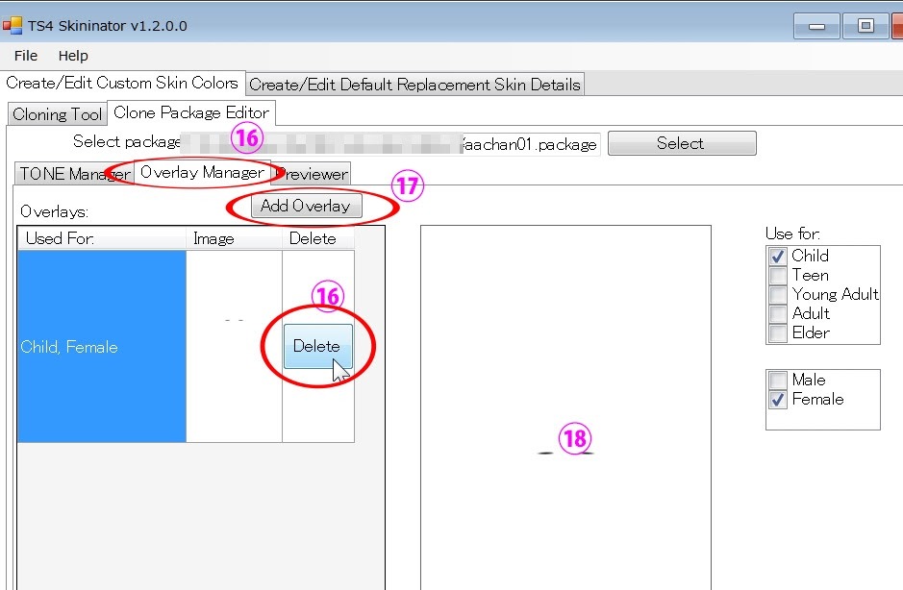
Task: Open the File menu
Action: pos(26,56)
